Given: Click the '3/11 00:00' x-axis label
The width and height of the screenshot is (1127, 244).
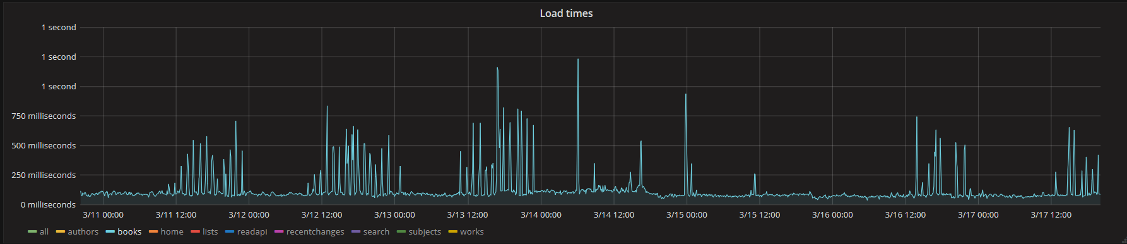Looking at the screenshot, I should (x=103, y=215).
